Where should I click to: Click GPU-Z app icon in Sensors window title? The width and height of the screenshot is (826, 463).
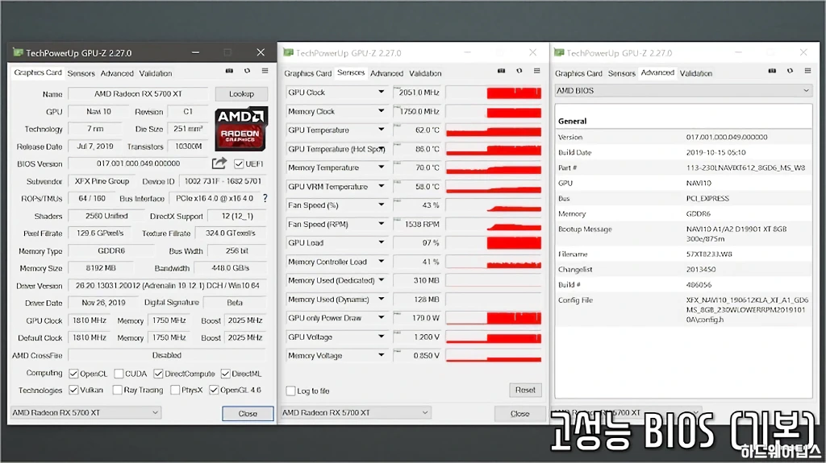[288, 52]
